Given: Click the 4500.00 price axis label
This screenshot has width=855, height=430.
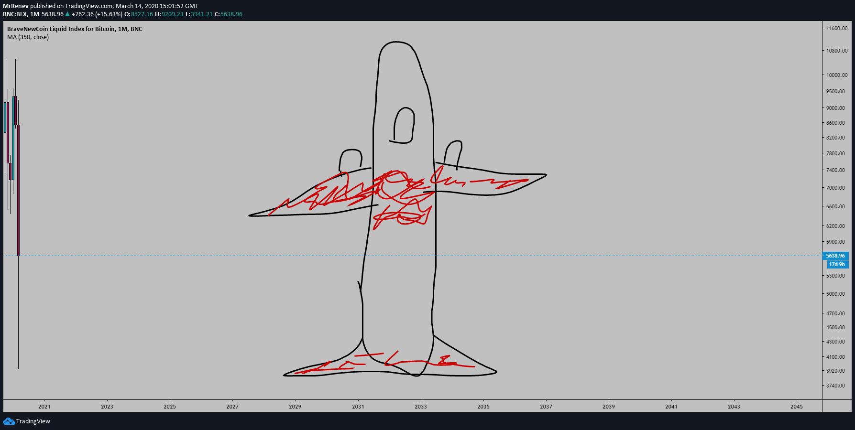Looking at the screenshot, I should click(x=835, y=327).
